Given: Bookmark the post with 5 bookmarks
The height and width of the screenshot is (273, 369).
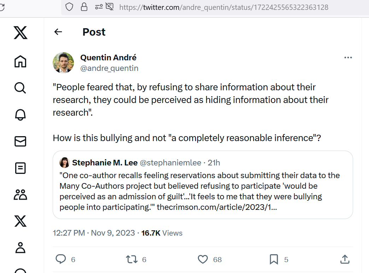Looking at the screenshot, I should 274,259.
